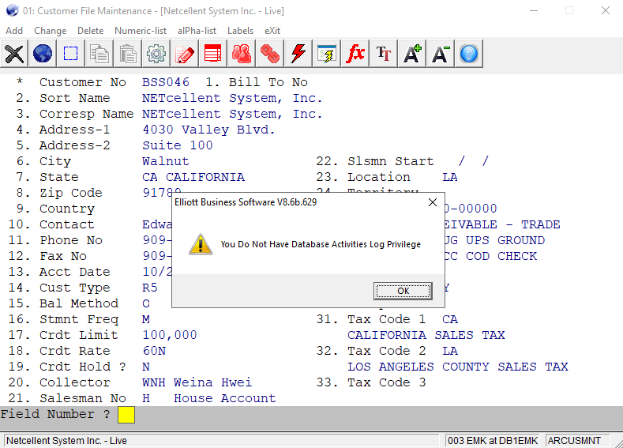Click UPS GROUND ship via text

505,240
